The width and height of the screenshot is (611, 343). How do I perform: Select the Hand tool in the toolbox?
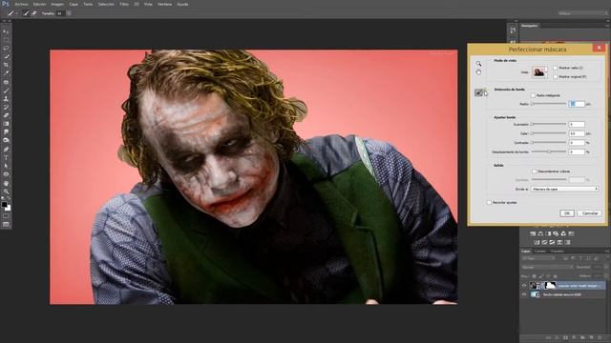[x=6, y=183]
